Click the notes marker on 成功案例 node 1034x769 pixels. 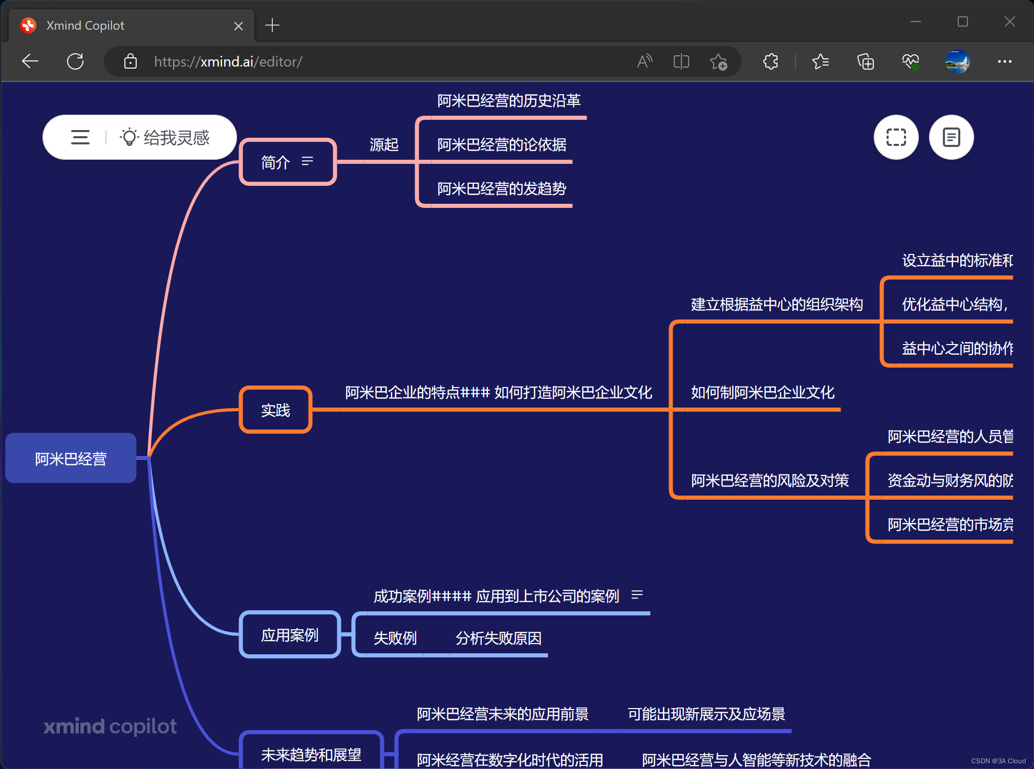(x=638, y=595)
